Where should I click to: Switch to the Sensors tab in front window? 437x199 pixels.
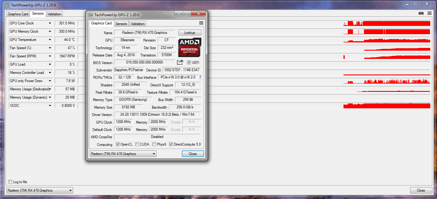[121, 24]
